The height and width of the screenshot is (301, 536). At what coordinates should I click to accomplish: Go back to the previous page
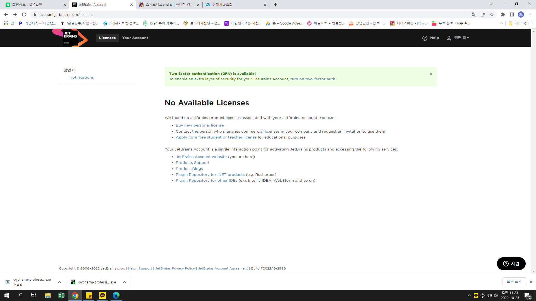point(6,14)
